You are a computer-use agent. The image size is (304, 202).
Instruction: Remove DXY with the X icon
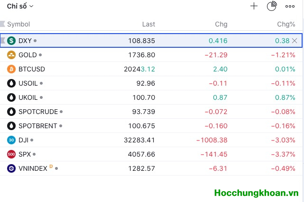[295, 41]
